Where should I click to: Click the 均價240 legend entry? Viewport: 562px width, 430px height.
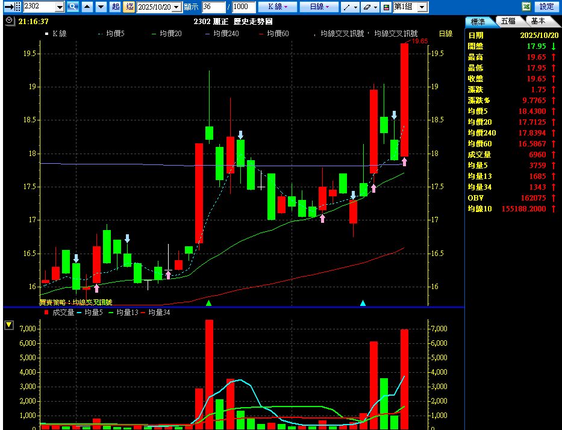point(222,34)
